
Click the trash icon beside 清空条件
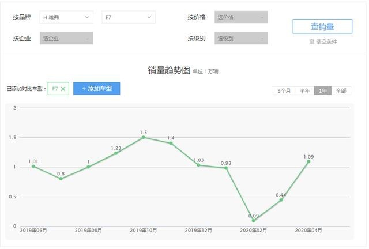coord(311,41)
